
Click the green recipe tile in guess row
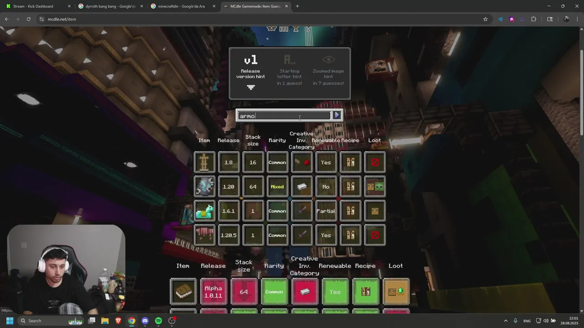click(365, 292)
